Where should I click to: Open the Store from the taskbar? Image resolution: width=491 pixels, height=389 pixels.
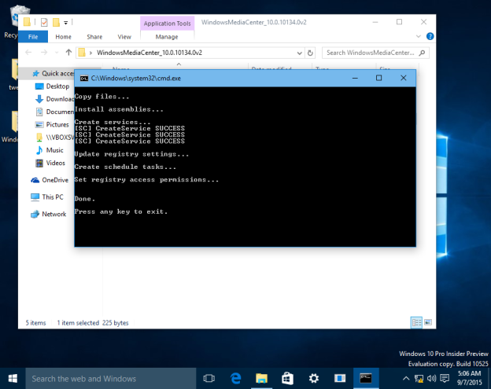point(287,379)
